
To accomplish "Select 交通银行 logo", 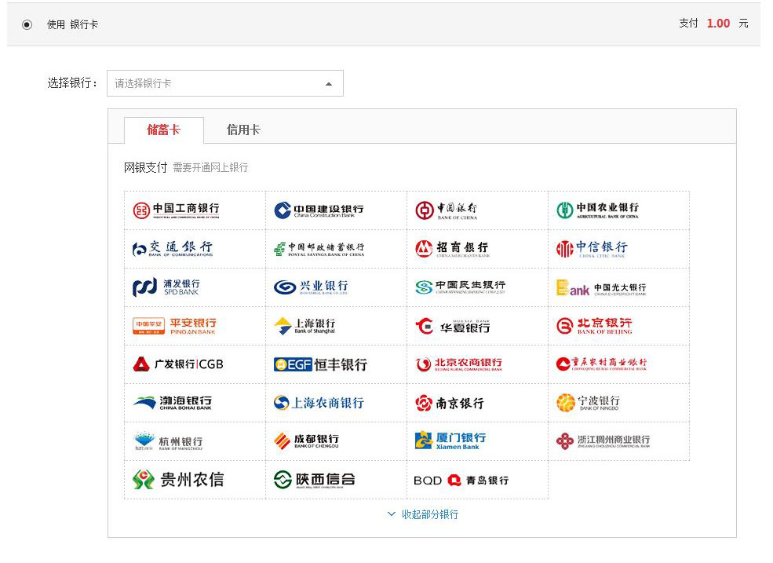I will 173,249.
